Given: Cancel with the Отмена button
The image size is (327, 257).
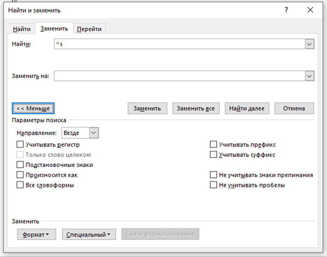Looking at the screenshot, I should pos(294,108).
